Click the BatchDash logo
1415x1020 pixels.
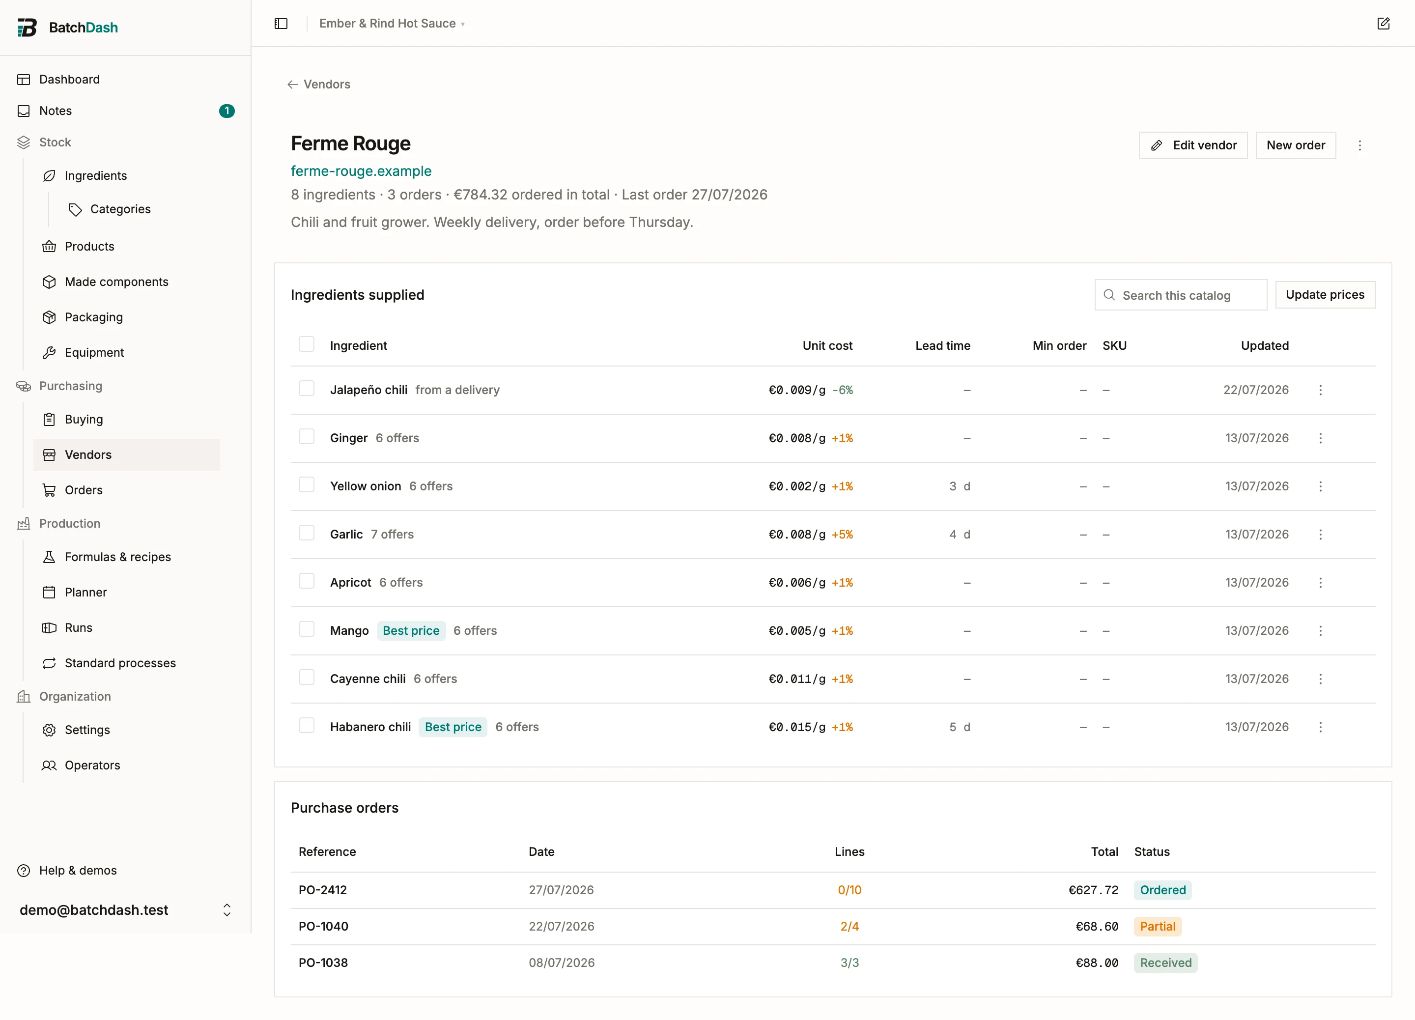[x=67, y=28]
